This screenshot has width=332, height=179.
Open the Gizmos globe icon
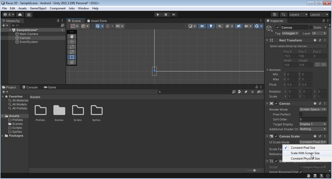coord(256,26)
